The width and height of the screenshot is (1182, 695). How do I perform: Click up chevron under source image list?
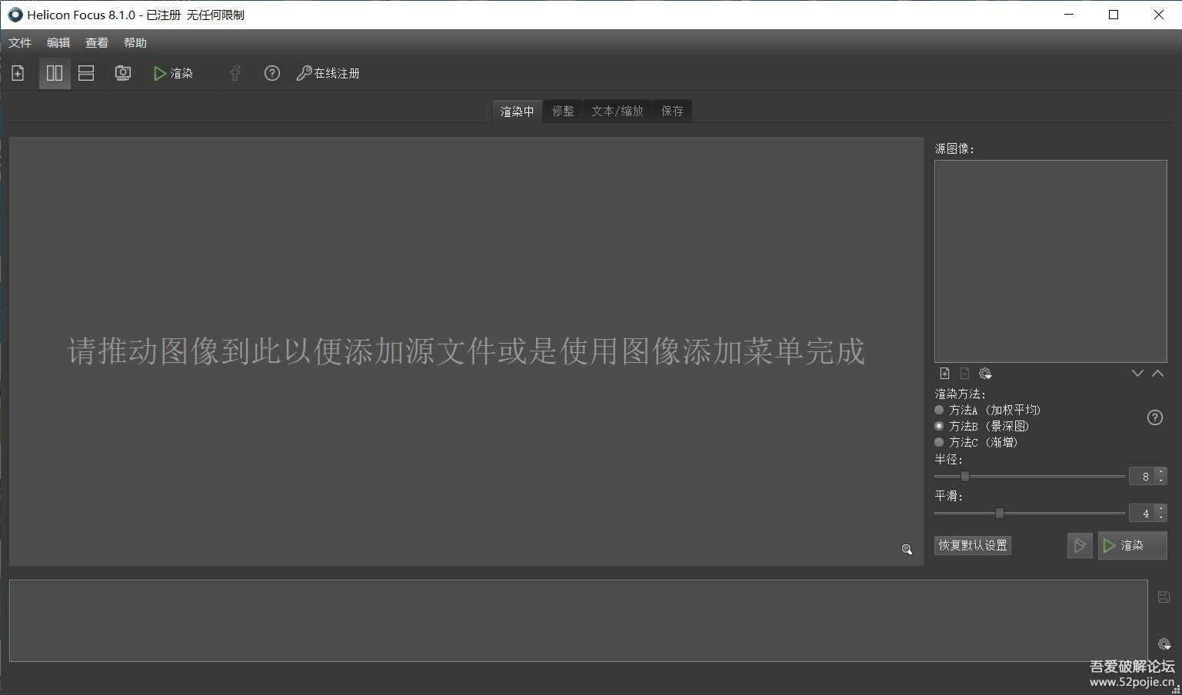1157,374
